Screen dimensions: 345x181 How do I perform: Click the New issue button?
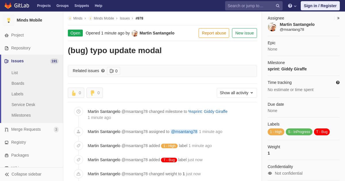(244, 33)
